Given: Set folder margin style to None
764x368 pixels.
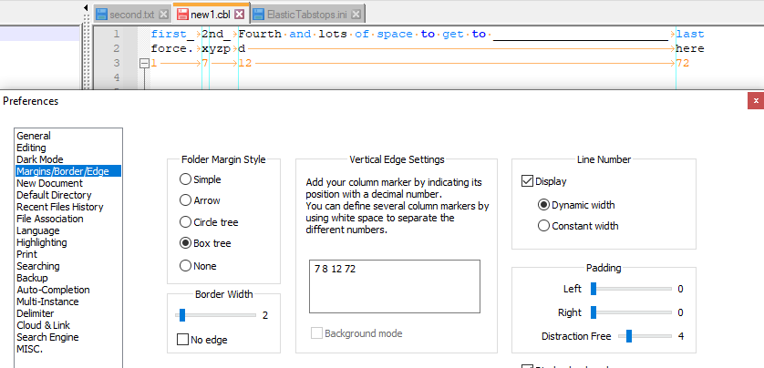Looking at the screenshot, I should (186, 266).
